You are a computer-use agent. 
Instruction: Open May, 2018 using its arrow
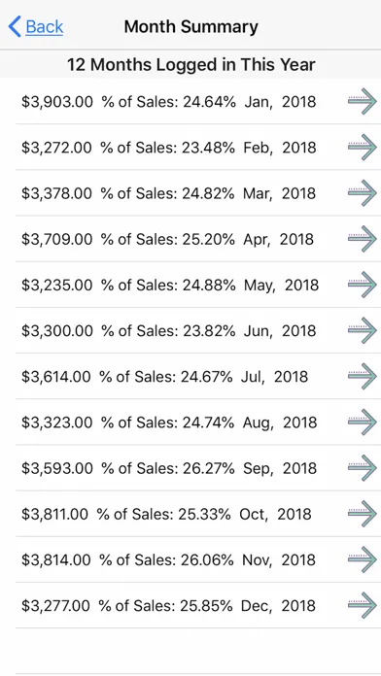point(363,285)
